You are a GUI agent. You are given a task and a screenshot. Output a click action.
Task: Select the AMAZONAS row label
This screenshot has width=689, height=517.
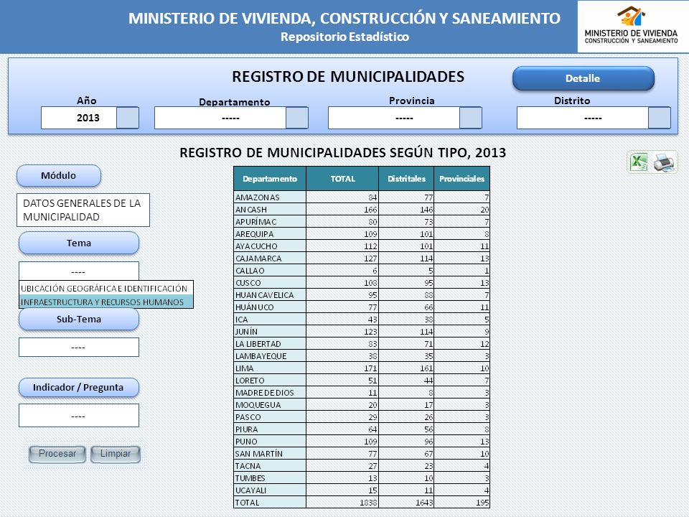click(x=270, y=197)
